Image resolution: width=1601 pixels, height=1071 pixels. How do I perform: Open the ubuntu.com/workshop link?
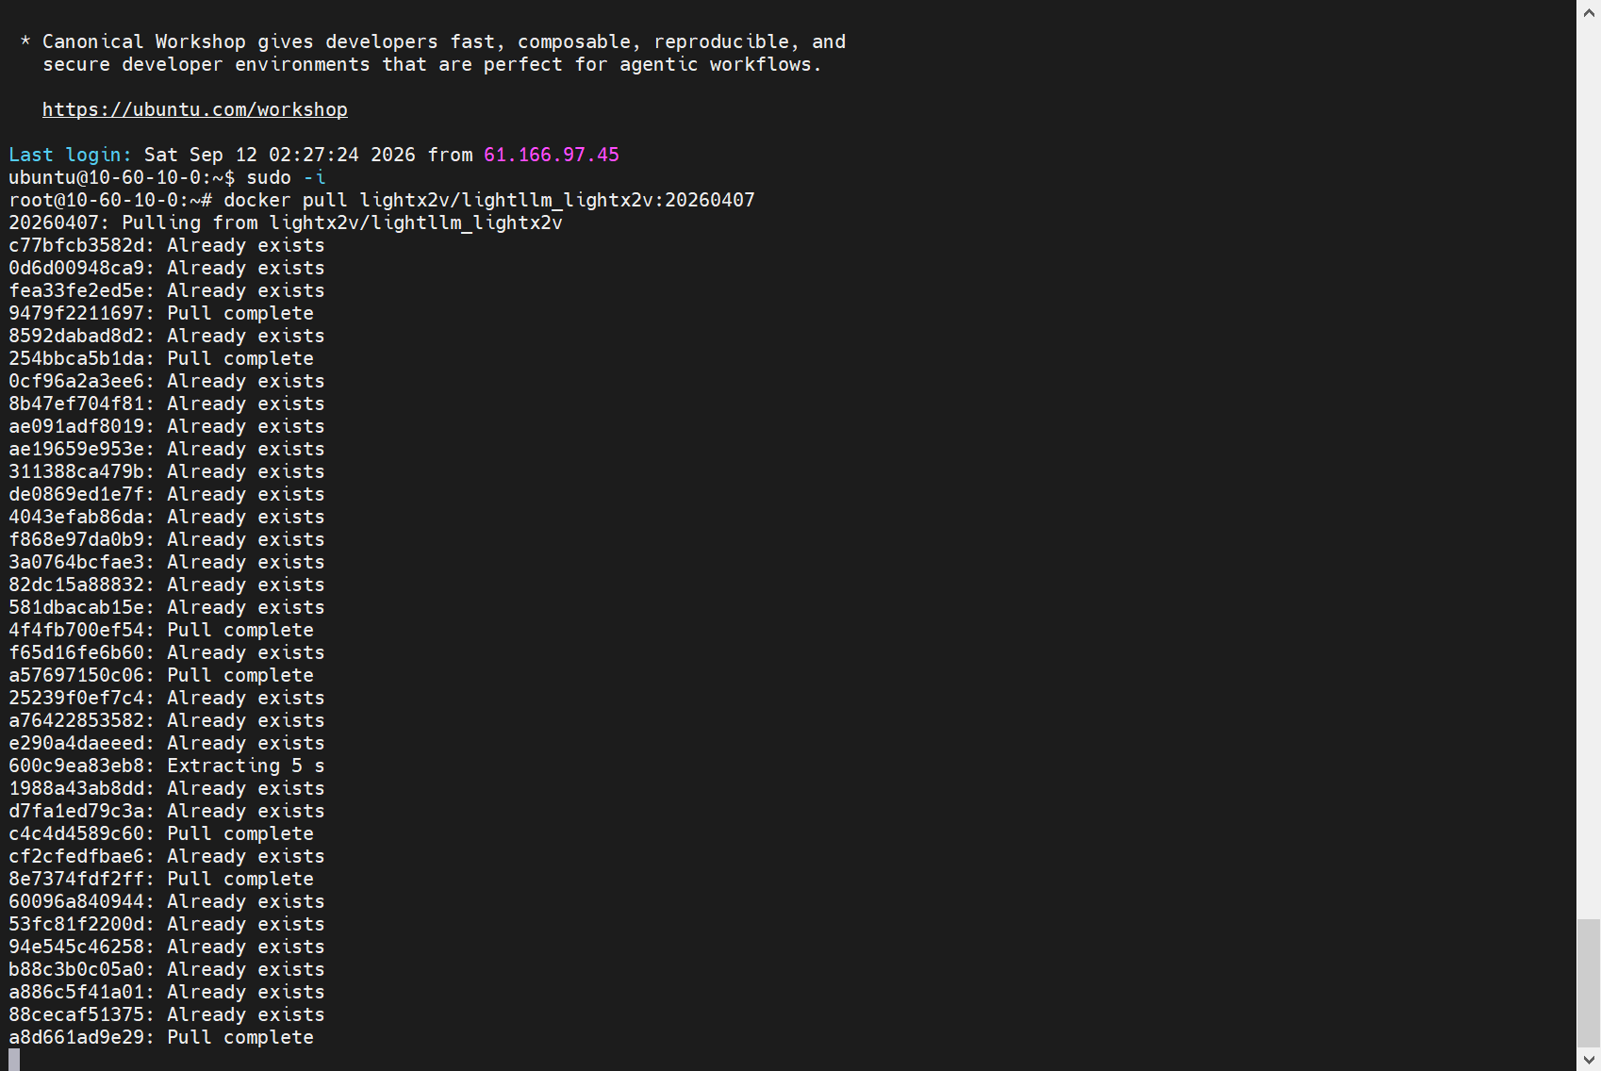point(195,109)
